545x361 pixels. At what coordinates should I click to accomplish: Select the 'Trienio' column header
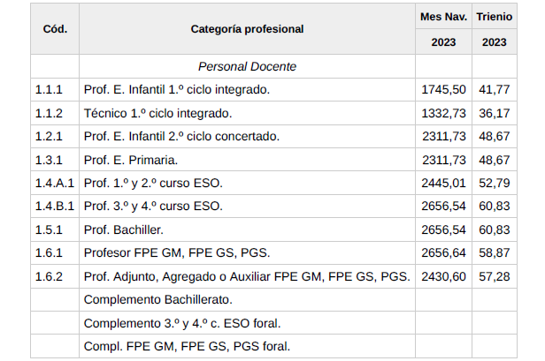pyautogui.click(x=495, y=17)
